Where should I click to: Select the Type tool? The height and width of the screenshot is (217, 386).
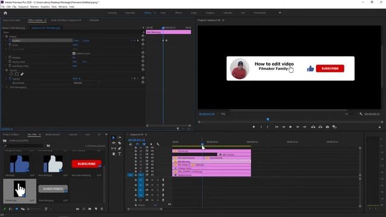click(119, 154)
